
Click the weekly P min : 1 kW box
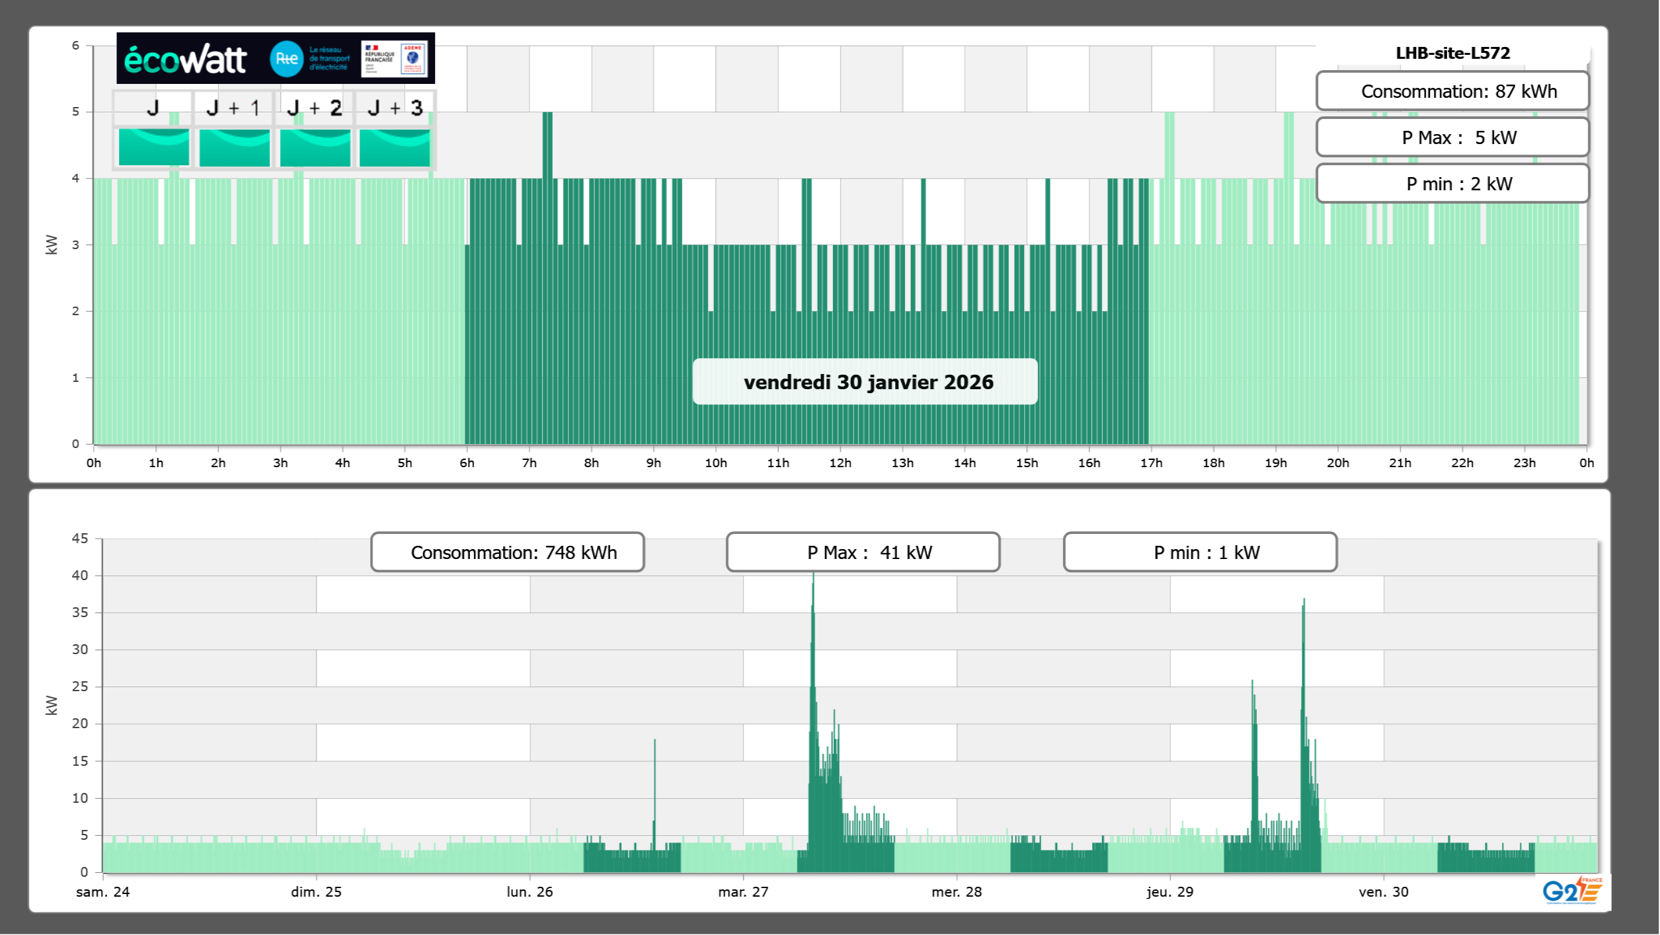click(1200, 552)
